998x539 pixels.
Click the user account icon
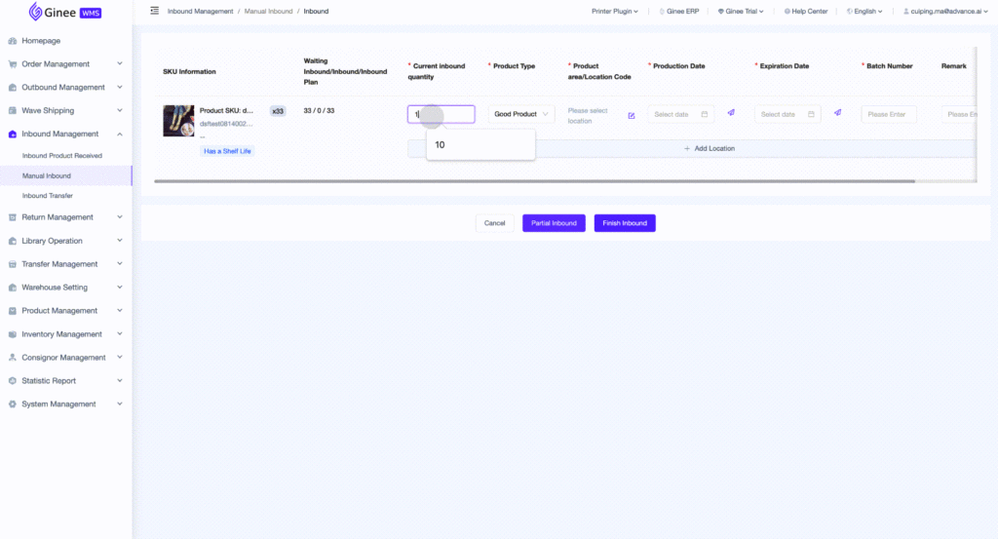pyautogui.click(x=906, y=12)
